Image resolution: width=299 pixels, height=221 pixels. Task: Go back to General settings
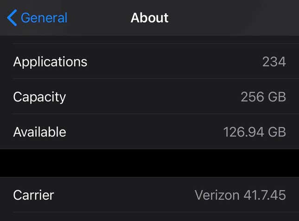click(37, 18)
